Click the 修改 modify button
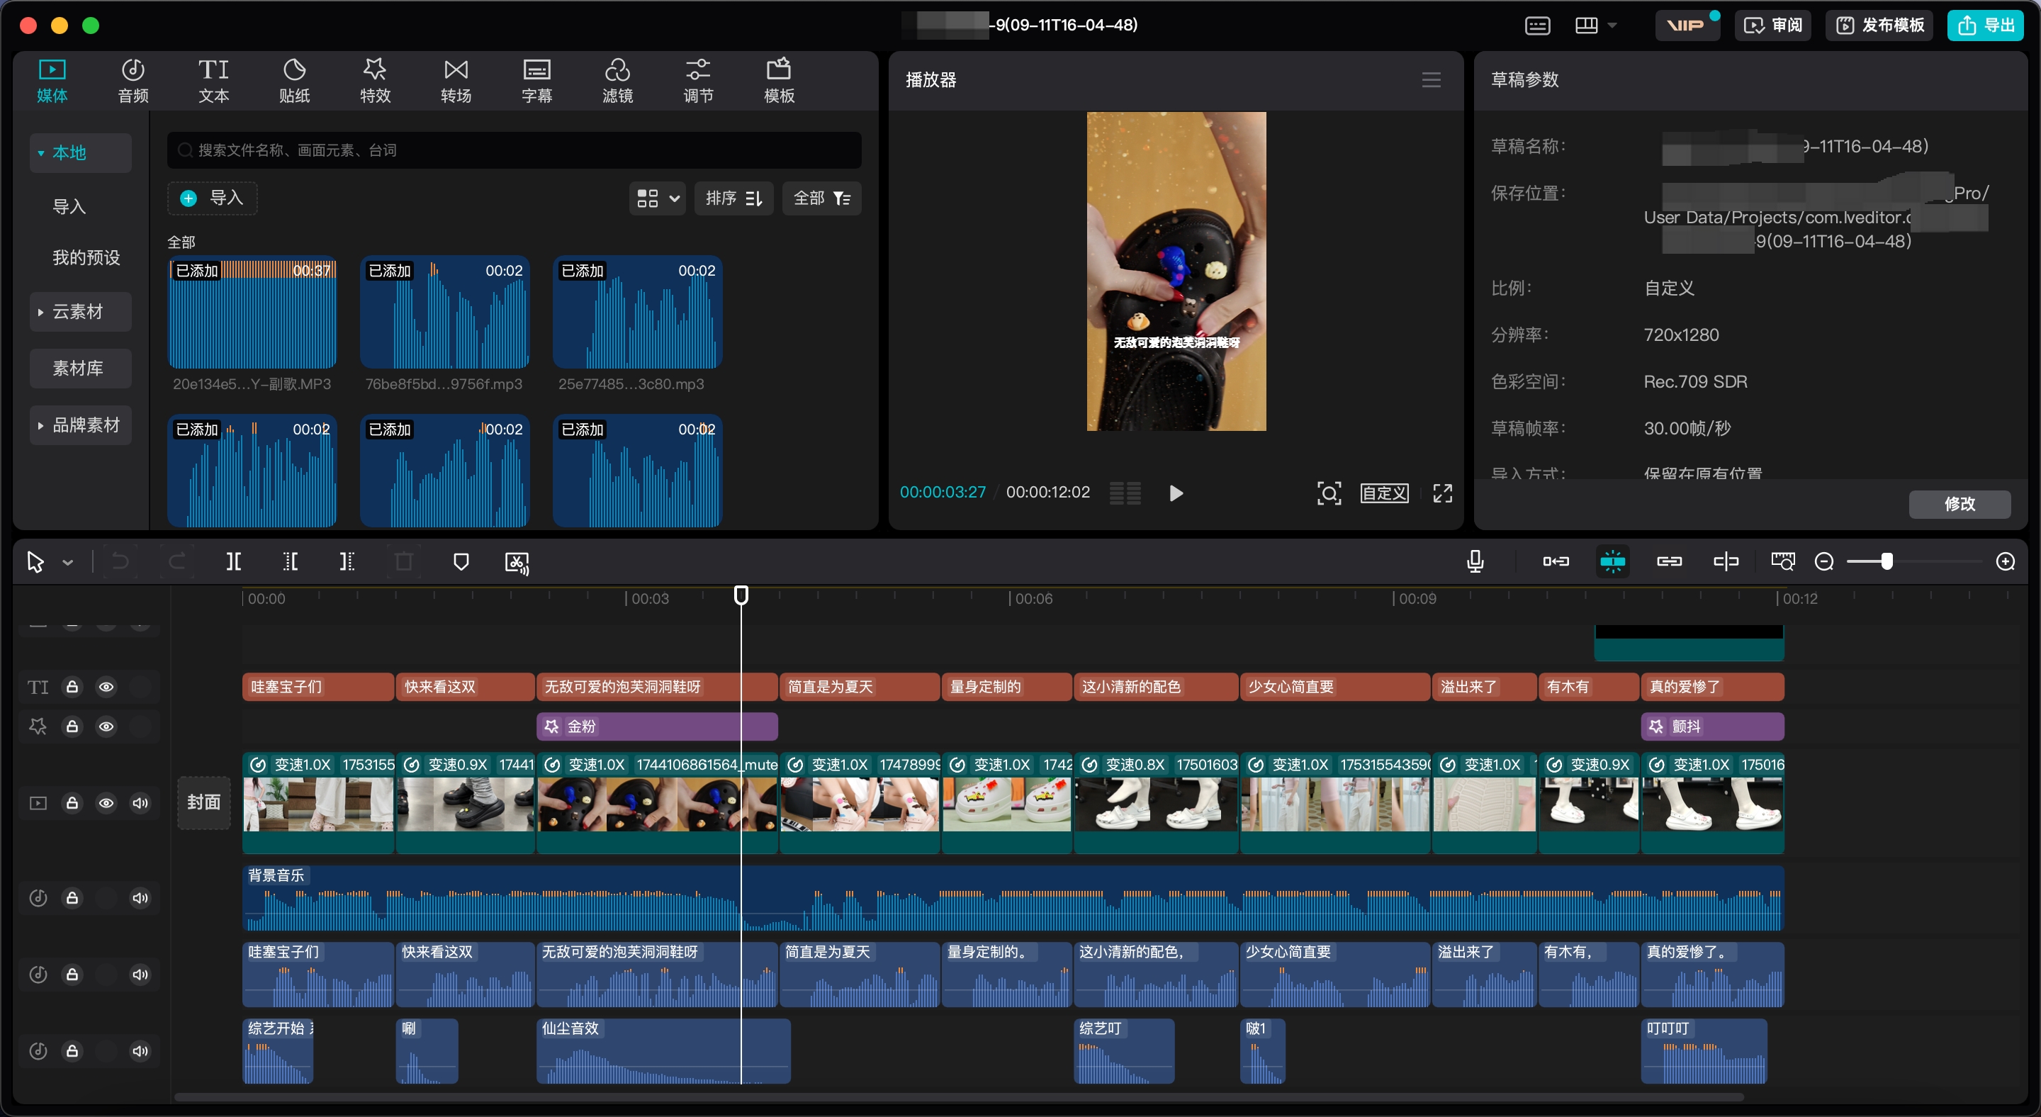 point(1959,504)
